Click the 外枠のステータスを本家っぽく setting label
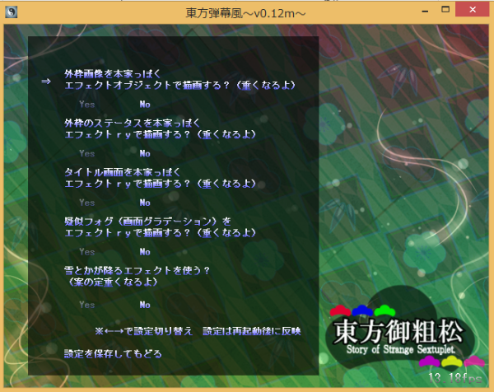This screenshot has width=494, height=392. coord(132,123)
